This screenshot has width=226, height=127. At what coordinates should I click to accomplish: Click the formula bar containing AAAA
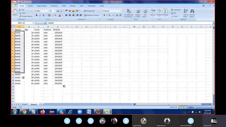coord(130,23)
